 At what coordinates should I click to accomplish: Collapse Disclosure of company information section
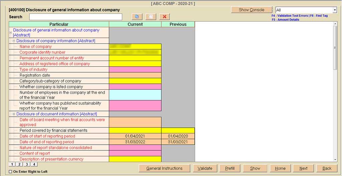click(14, 41)
